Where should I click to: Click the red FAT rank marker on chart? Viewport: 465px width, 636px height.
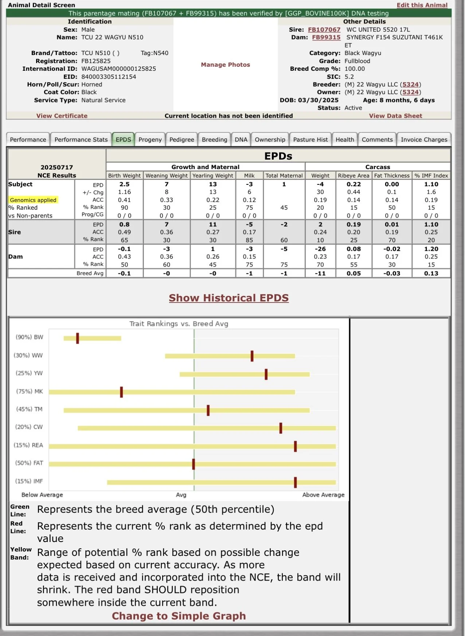tap(194, 464)
